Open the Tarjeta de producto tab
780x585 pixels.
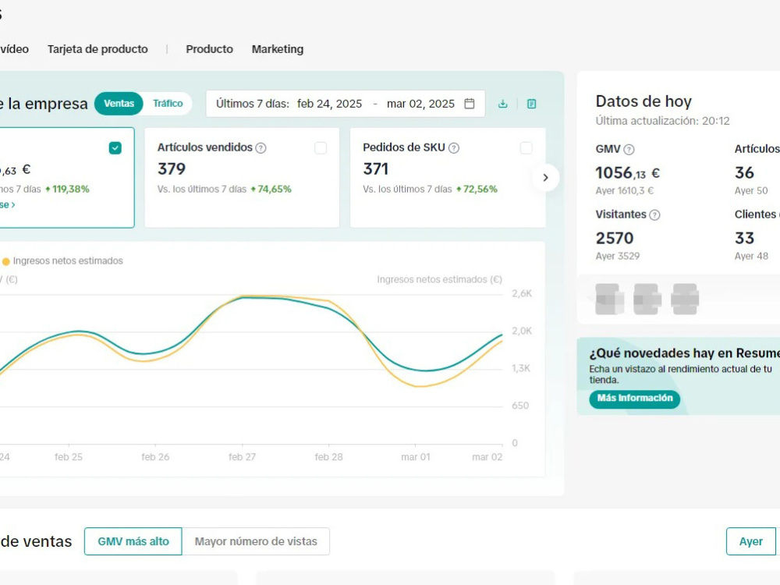pyautogui.click(x=97, y=49)
